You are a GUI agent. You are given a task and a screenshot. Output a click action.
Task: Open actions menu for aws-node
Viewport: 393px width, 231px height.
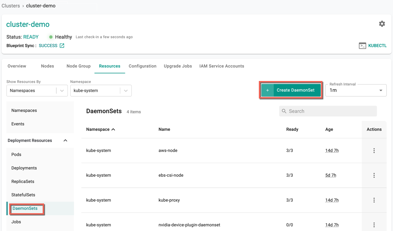[374, 151]
